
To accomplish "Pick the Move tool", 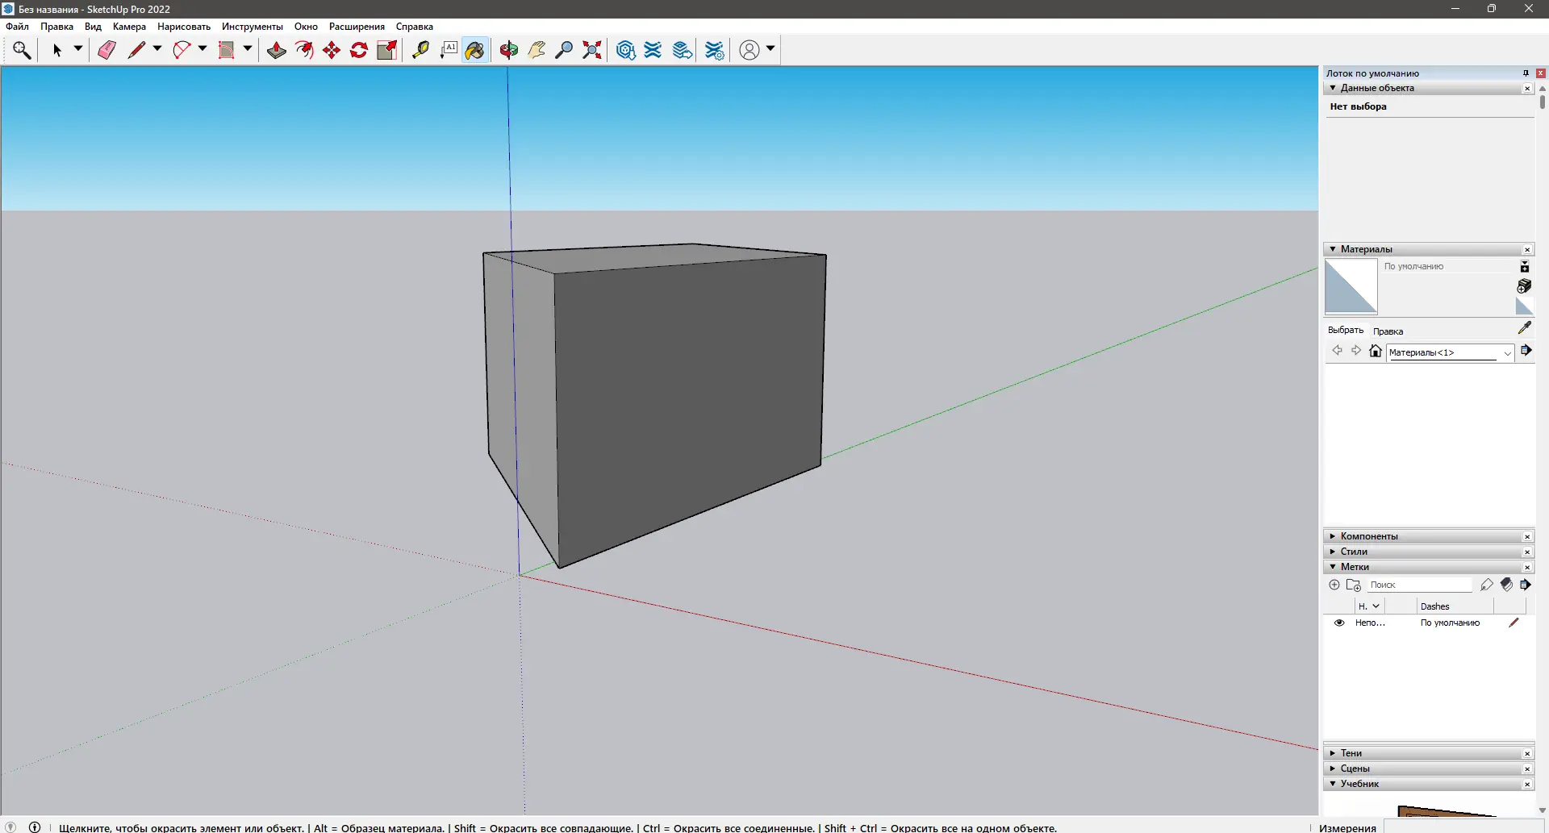I will pyautogui.click(x=332, y=50).
